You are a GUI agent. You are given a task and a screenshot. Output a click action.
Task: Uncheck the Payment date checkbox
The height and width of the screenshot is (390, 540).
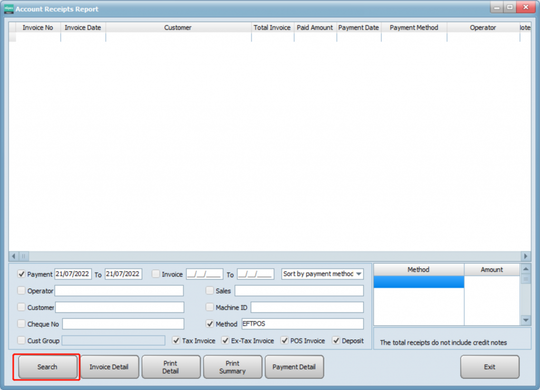pos(22,274)
